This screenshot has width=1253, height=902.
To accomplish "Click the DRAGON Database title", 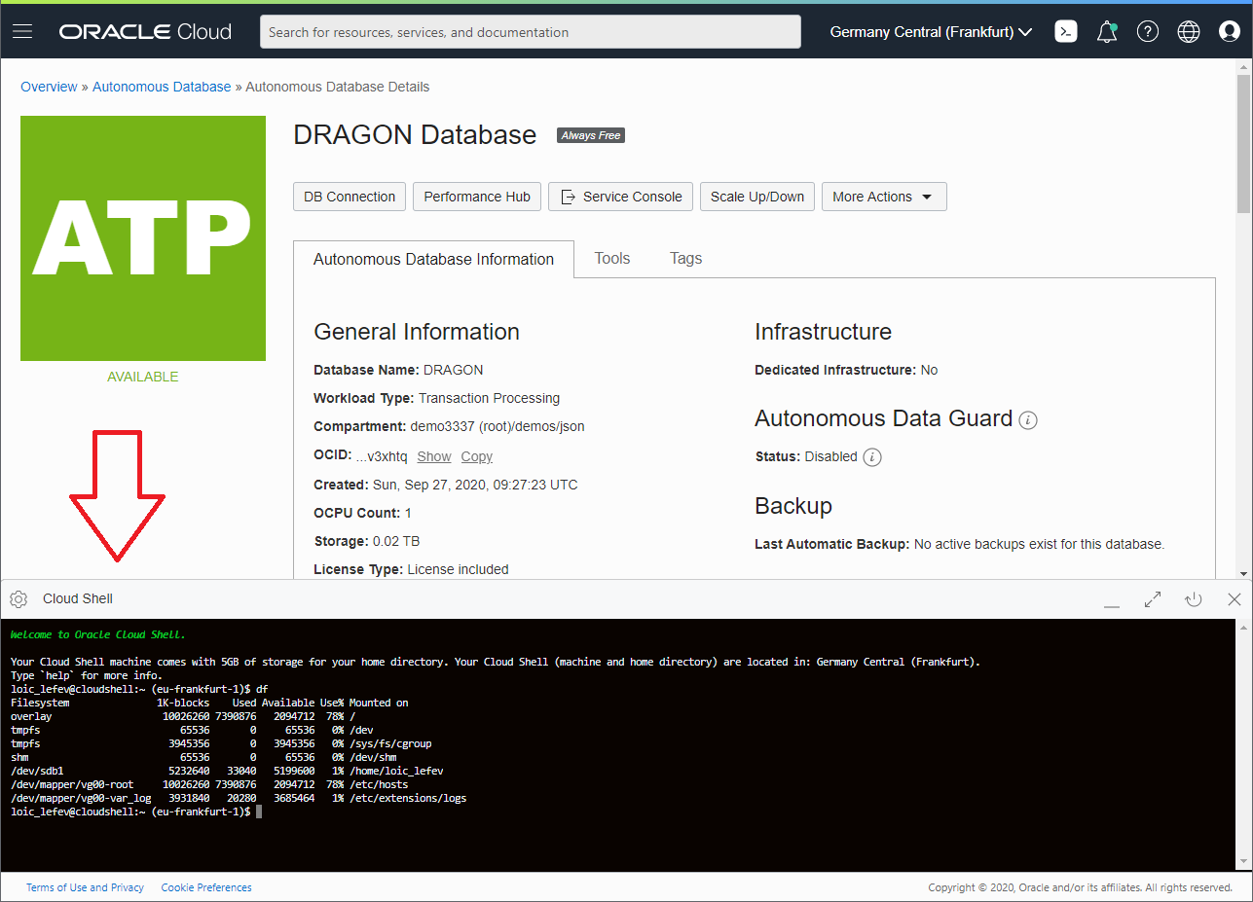I will (x=415, y=134).
